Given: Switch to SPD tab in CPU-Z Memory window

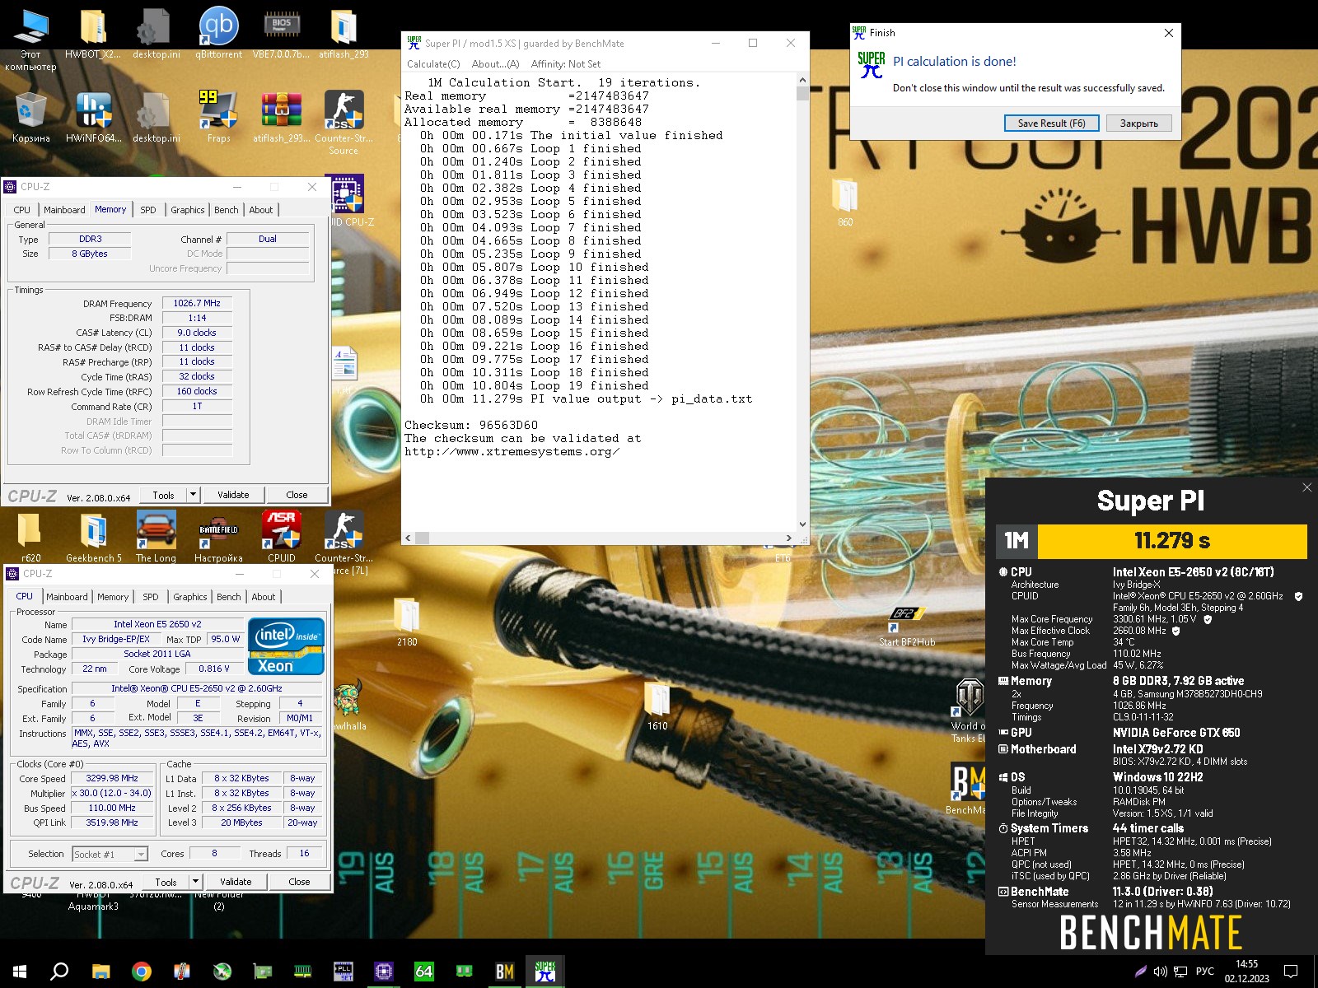Looking at the screenshot, I should click(147, 210).
